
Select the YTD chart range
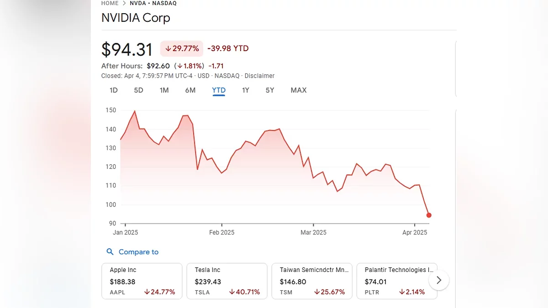219,90
